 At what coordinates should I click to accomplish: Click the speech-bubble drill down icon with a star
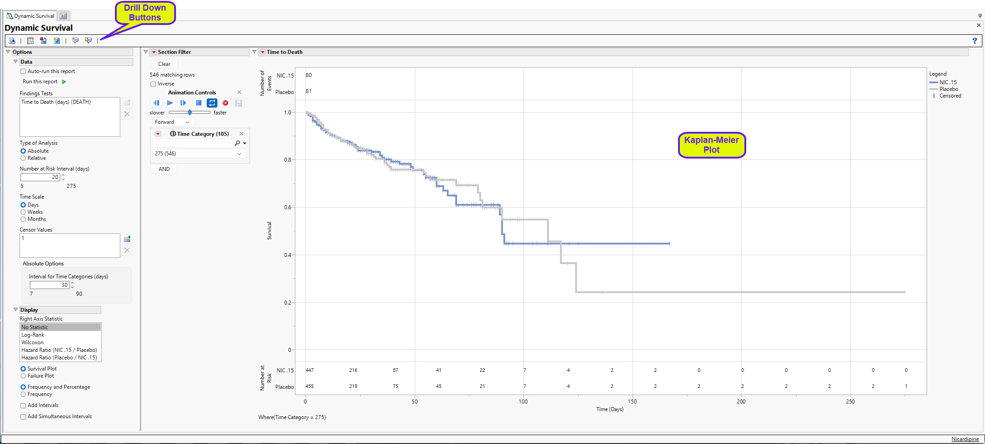click(75, 41)
